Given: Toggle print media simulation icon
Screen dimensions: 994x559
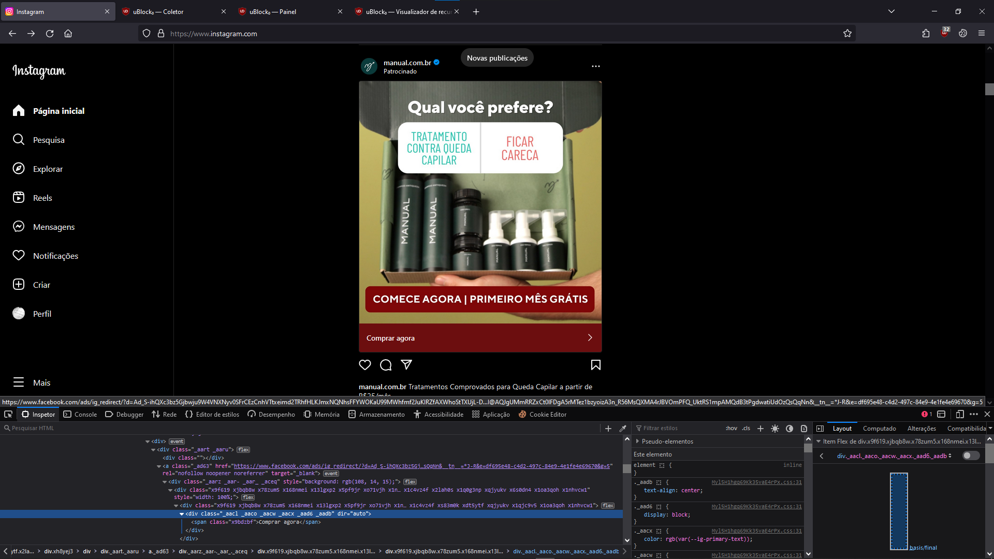Looking at the screenshot, I should pyautogui.click(x=803, y=428).
